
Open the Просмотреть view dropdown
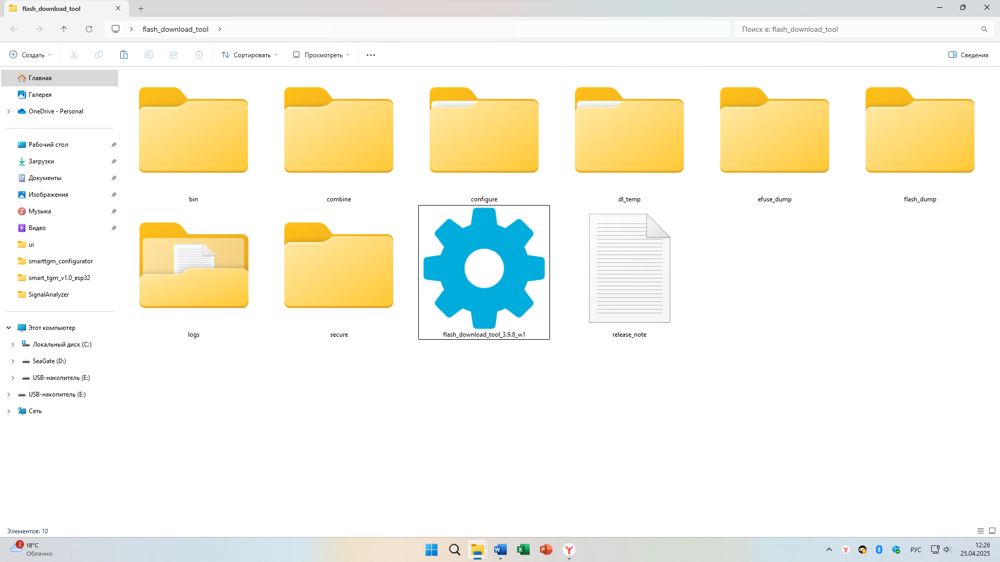click(x=321, y=55)
